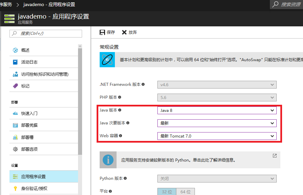Image resolution: width=303 pixels, height=195 pixels.
Task: Click the Activity log book icon
Action: pos(15,62)
